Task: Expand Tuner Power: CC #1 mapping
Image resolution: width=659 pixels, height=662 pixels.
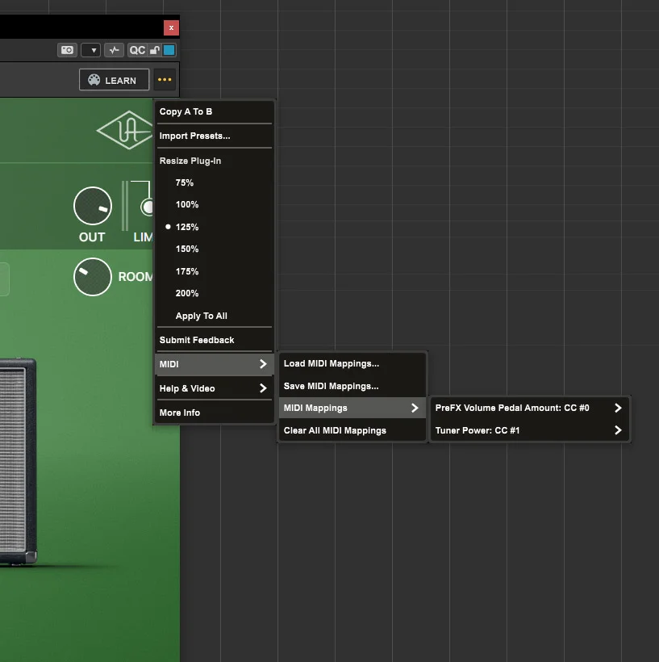Action: tap(529, 430)
